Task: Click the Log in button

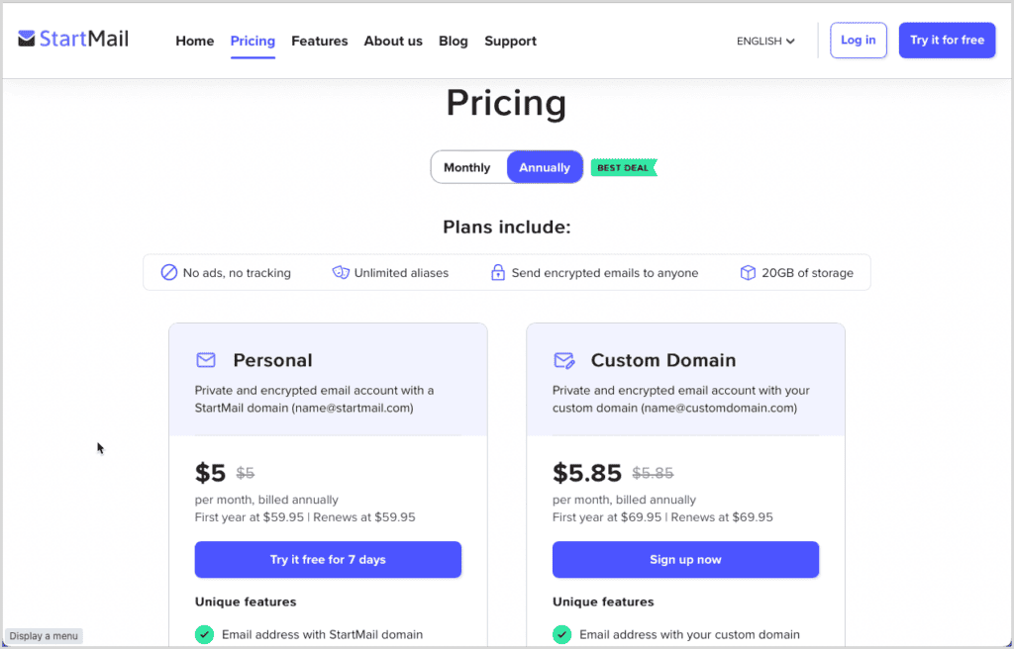Action: 858,41
